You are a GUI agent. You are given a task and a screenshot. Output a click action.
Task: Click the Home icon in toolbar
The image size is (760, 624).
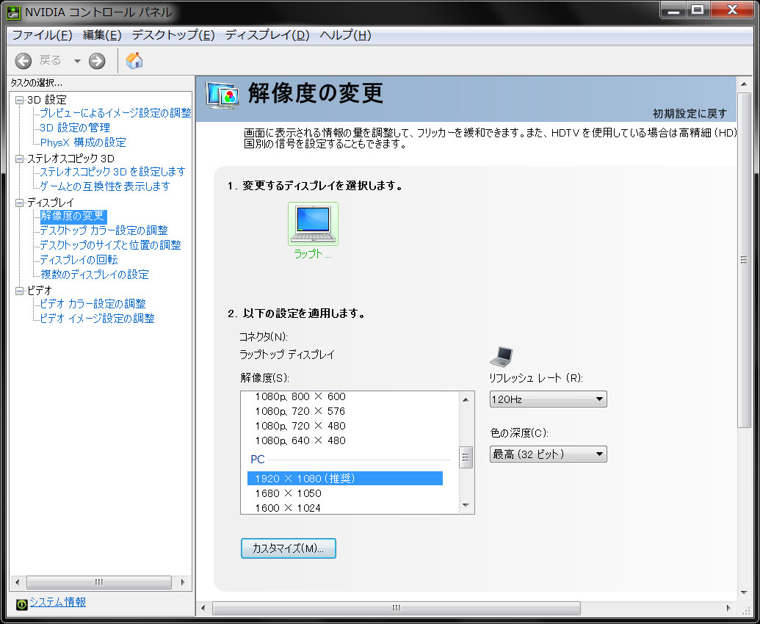pyautogui.click(x=134, y=61)
